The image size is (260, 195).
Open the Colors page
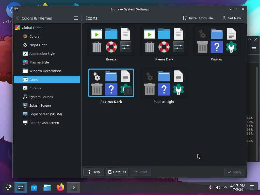click(47, 36)
